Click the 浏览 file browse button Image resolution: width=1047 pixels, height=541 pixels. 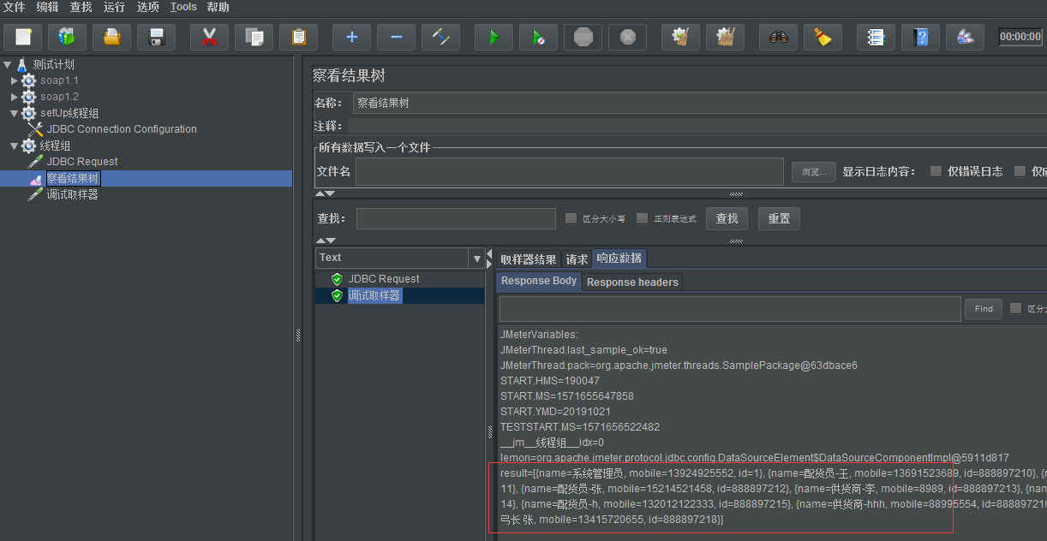pyautogui.click(x=813, y=172)
